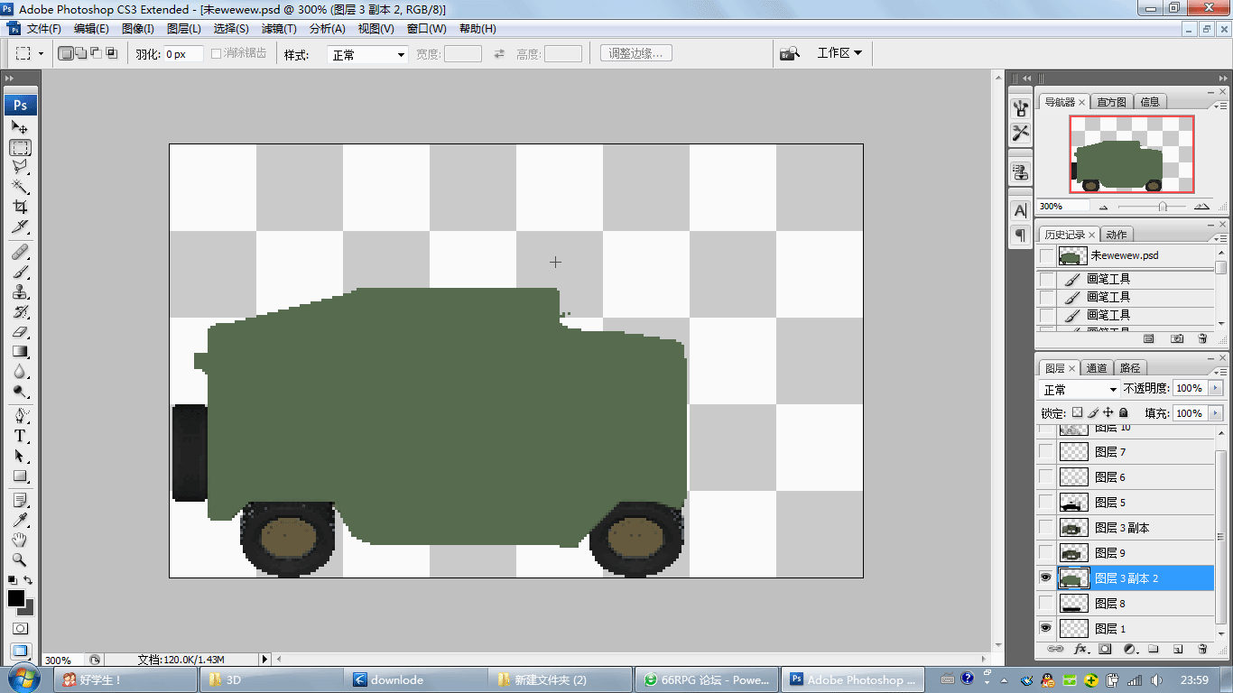This screenshot has height=693, width=1233.
Task: Select the Hand tool
Action: click(x=20, y=541)
